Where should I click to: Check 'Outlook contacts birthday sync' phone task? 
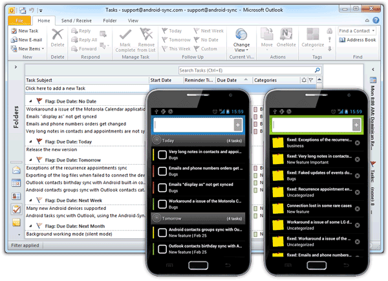162,249
